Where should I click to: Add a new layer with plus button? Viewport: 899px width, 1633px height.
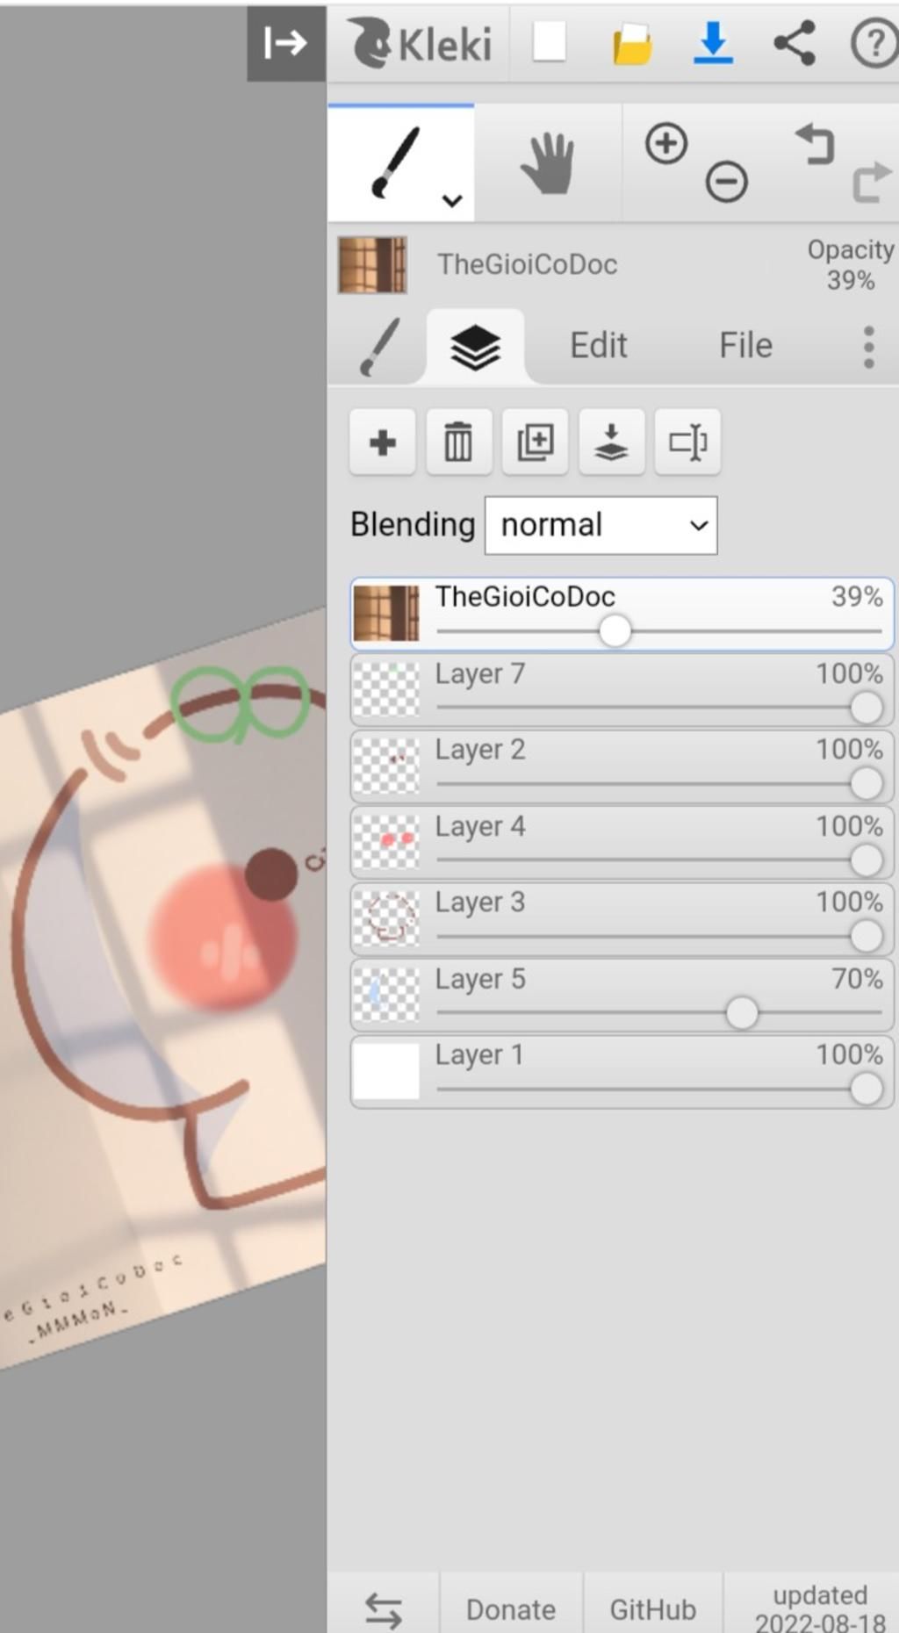pyautogui.click(x=382, y=442)
